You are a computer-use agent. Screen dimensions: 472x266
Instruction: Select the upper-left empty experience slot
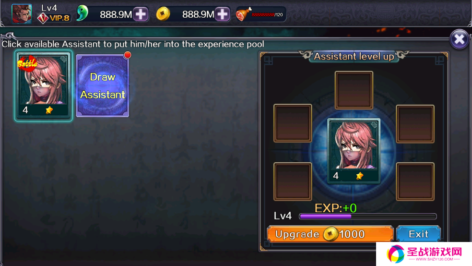coord(293,123)
